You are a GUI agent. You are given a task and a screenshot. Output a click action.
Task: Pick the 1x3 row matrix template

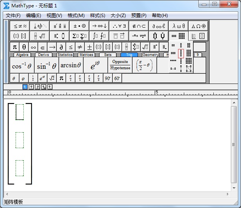[173, 53]
